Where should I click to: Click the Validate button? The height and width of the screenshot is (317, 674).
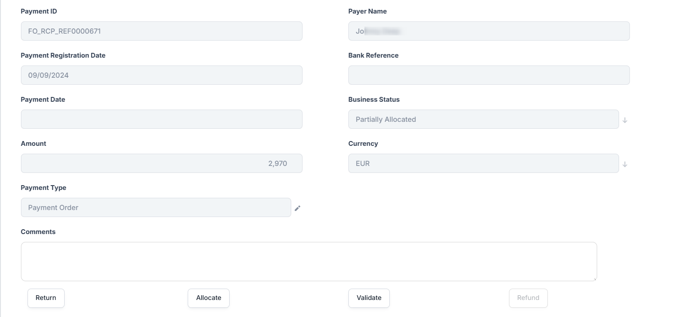(369, 298)
